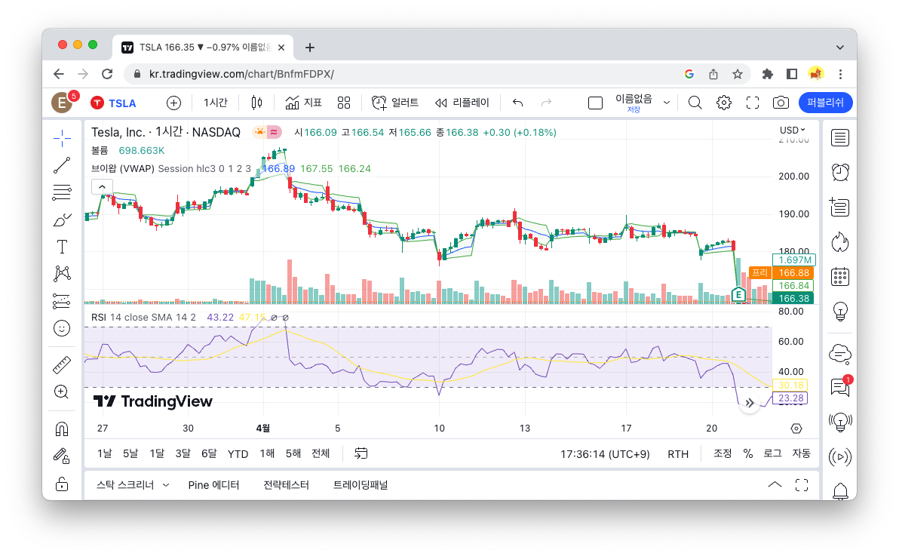Open the economic calendar panel
Viewport: 899px width, 556px height.
[840, 277]
